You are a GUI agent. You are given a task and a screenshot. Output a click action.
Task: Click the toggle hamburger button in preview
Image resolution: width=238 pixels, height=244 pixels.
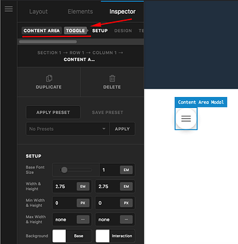(186, 118)
